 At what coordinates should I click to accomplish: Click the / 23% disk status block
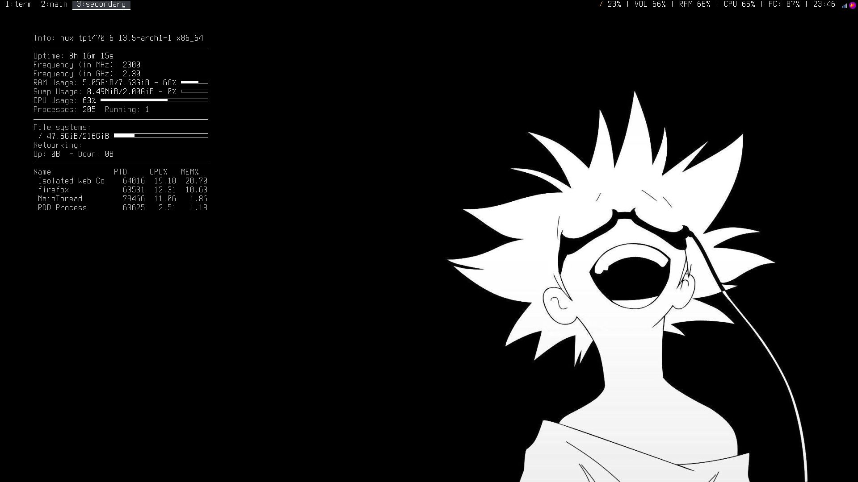pos(610,4)
